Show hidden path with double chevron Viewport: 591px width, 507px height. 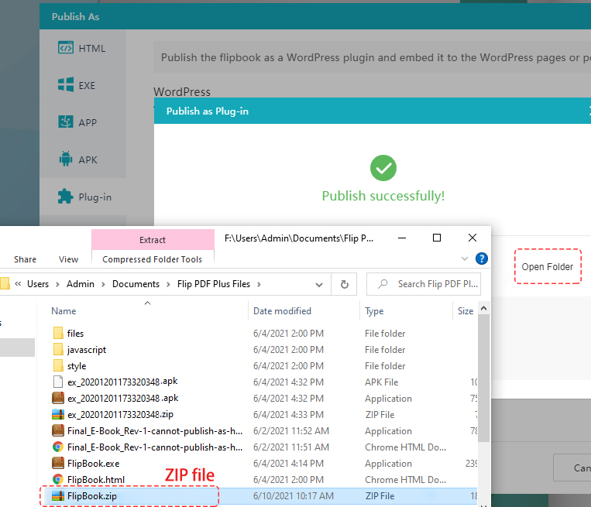pos(18,284)
